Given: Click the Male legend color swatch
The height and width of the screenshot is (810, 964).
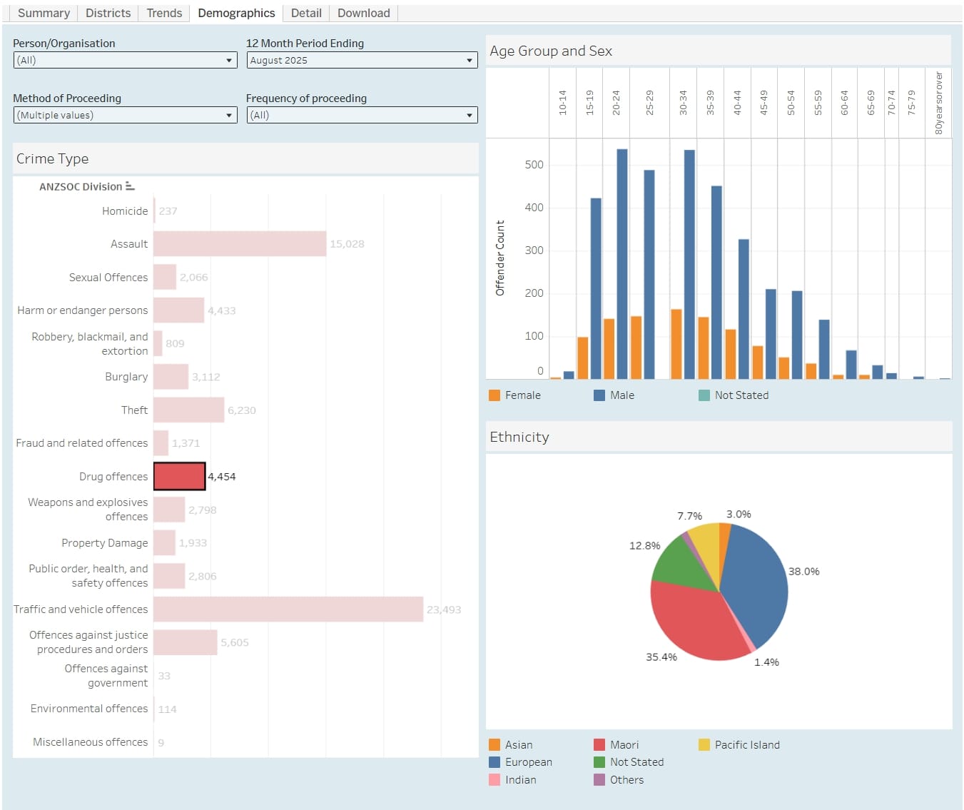Looking at the screenshot, I should (599, 395).
